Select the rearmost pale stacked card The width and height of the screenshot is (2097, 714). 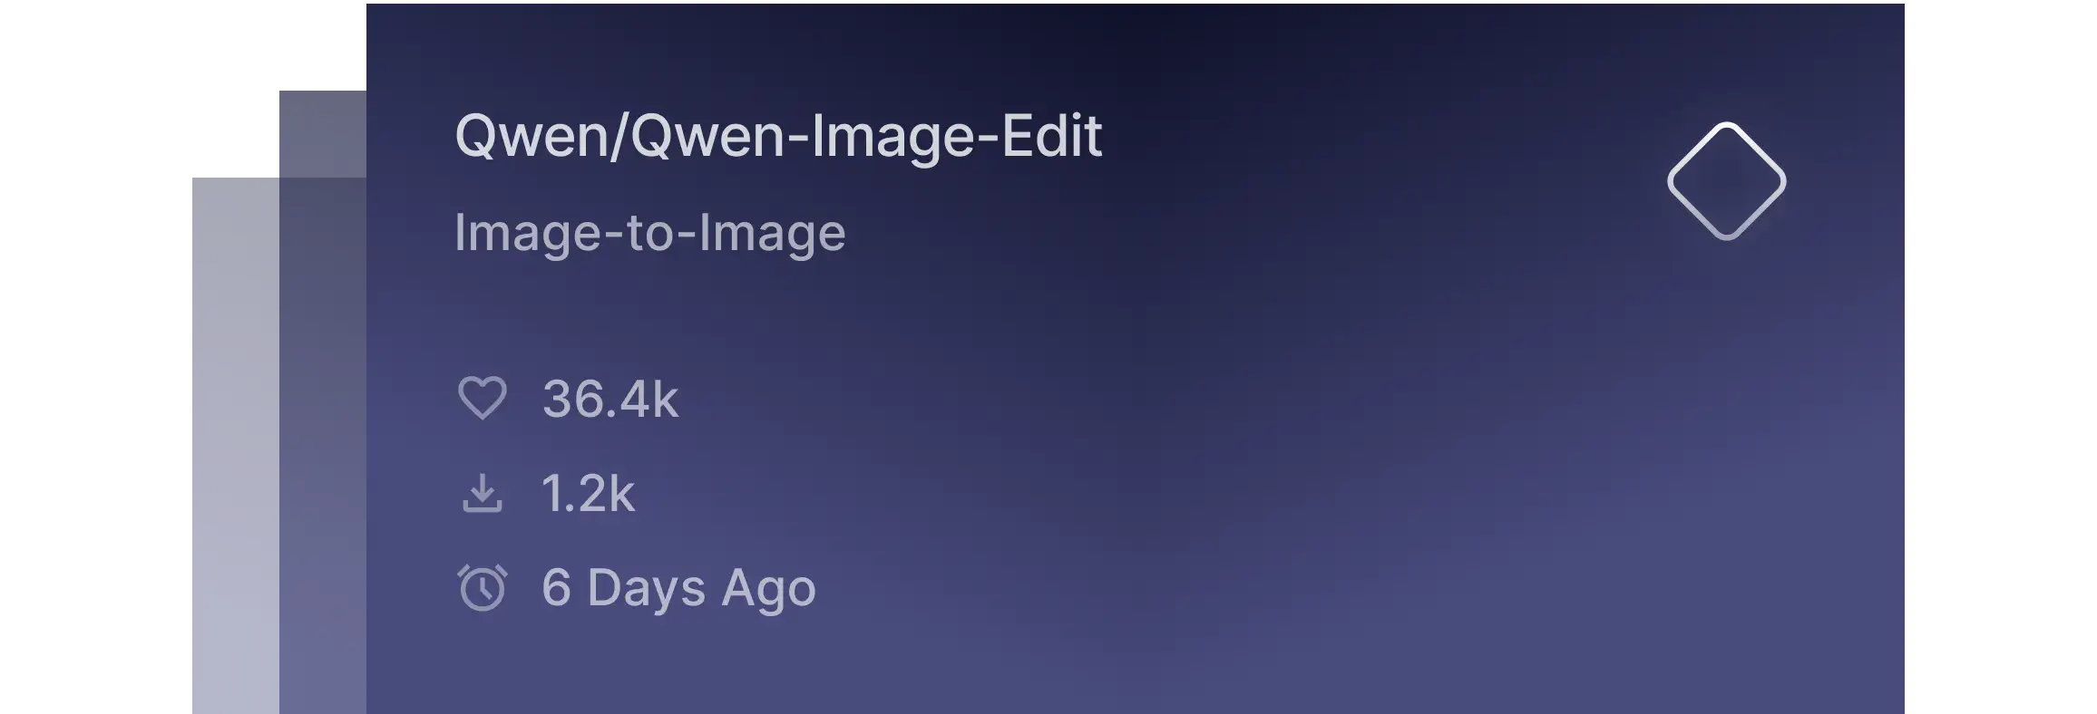(236, 446)
